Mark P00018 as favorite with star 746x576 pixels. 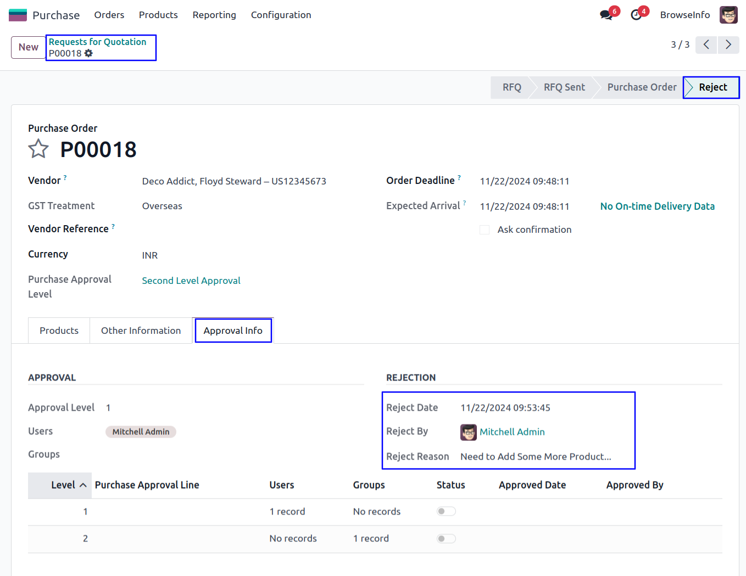tap(38, 149)
